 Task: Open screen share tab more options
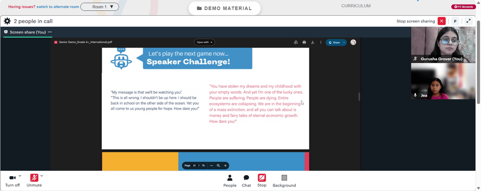coord(50,32)
